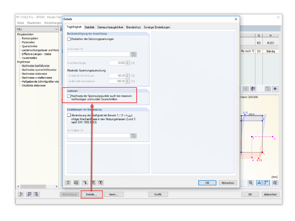295x221 pixels.
Task: Switch to the Brandschutz tab
Action: pyautogui.click(x=134, y=27)
